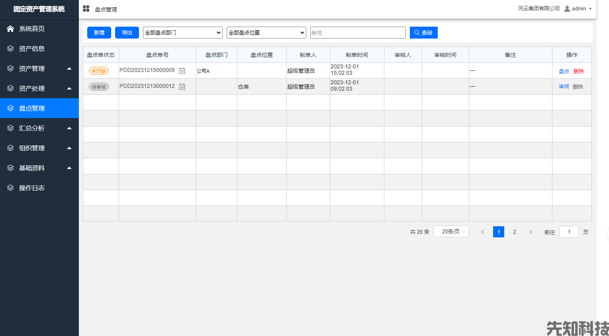
Task: Click the 新增 button
Action: pyautogui.click(x=99, y=33)
